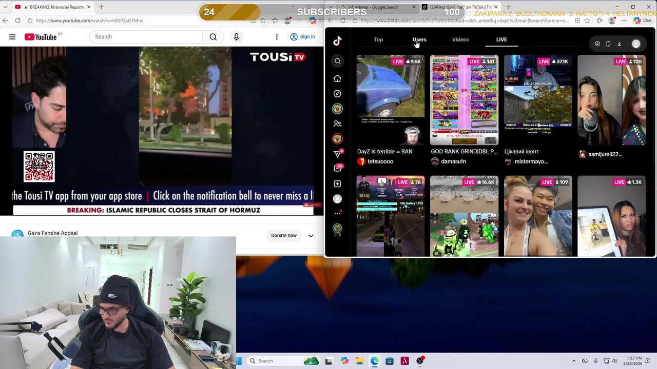657x369 pixels.
Task: Click the YouTube address bar URL
Action: (89, 20)
